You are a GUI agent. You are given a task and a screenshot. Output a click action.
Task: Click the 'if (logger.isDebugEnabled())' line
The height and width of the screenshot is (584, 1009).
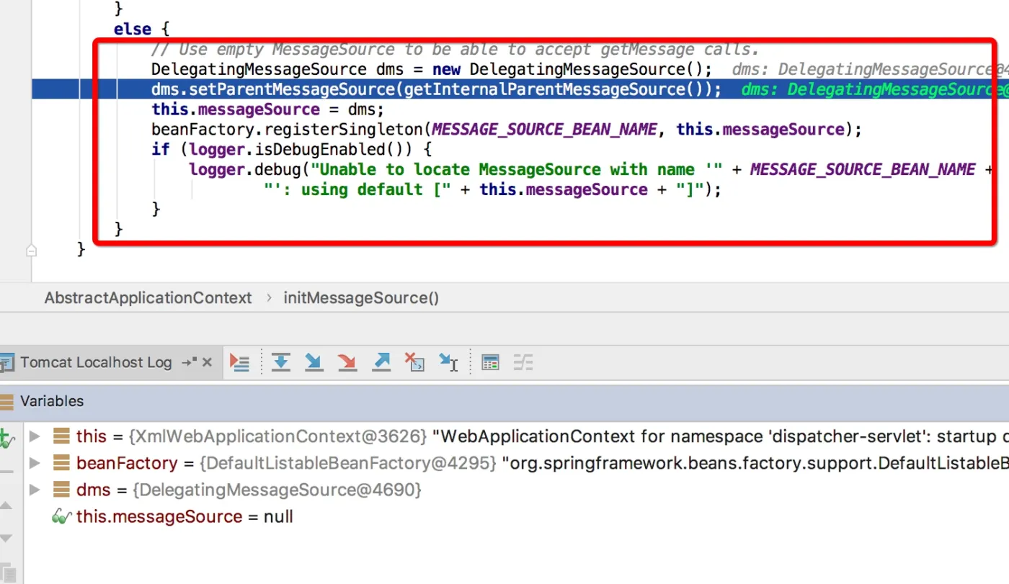coord(291,150)
